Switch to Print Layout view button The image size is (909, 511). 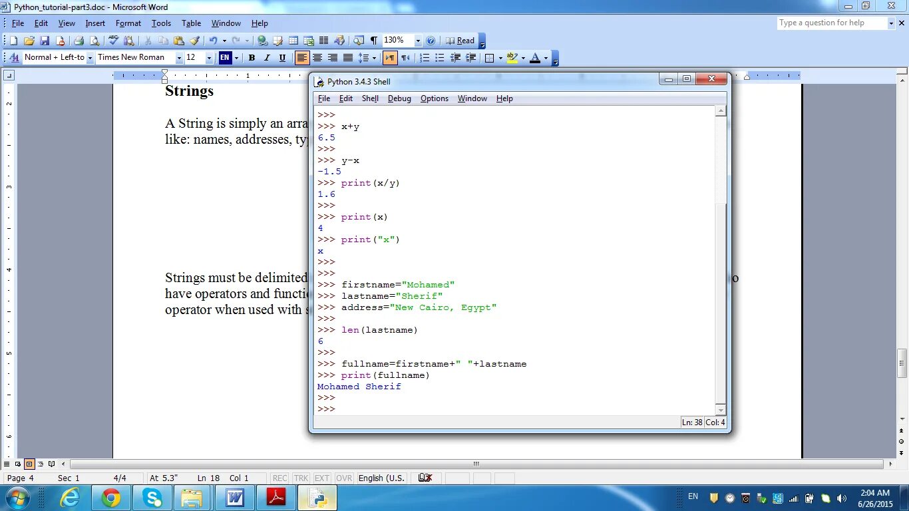pyautogui.click(x=29, y=464)
